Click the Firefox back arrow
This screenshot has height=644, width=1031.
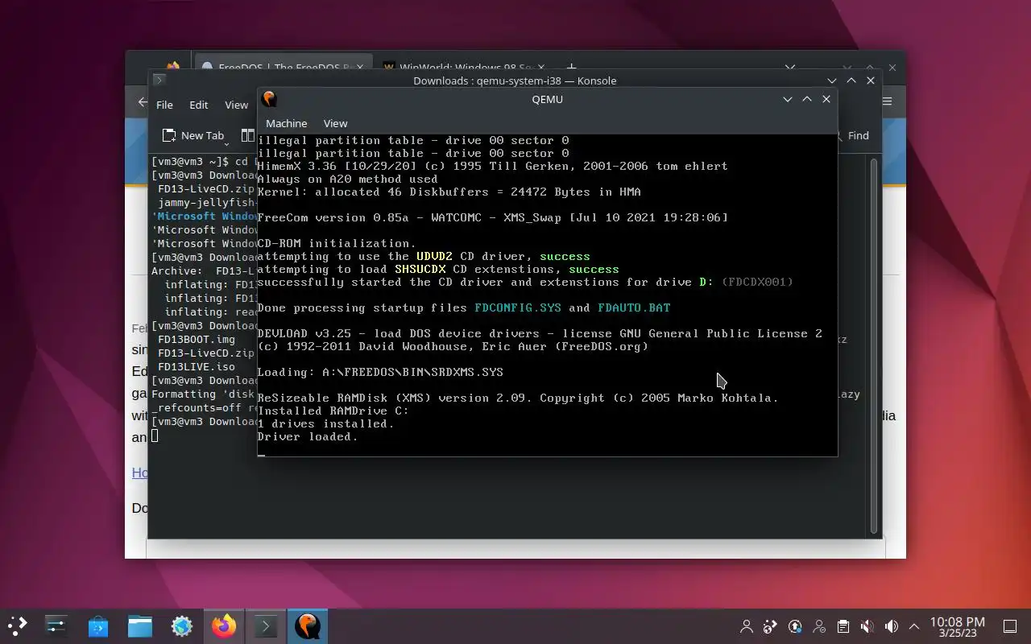click(x=143, y=102)
